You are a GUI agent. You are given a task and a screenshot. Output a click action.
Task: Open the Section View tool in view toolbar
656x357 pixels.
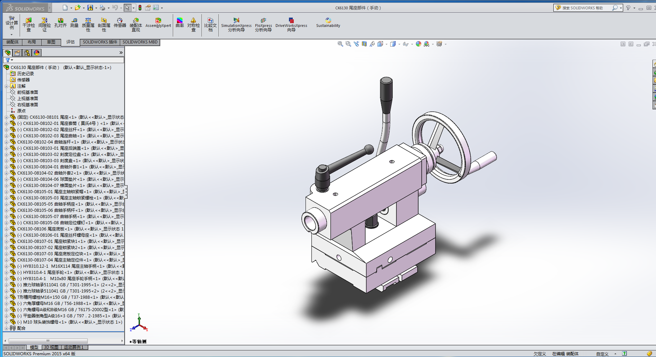click(x=364, y=44)
